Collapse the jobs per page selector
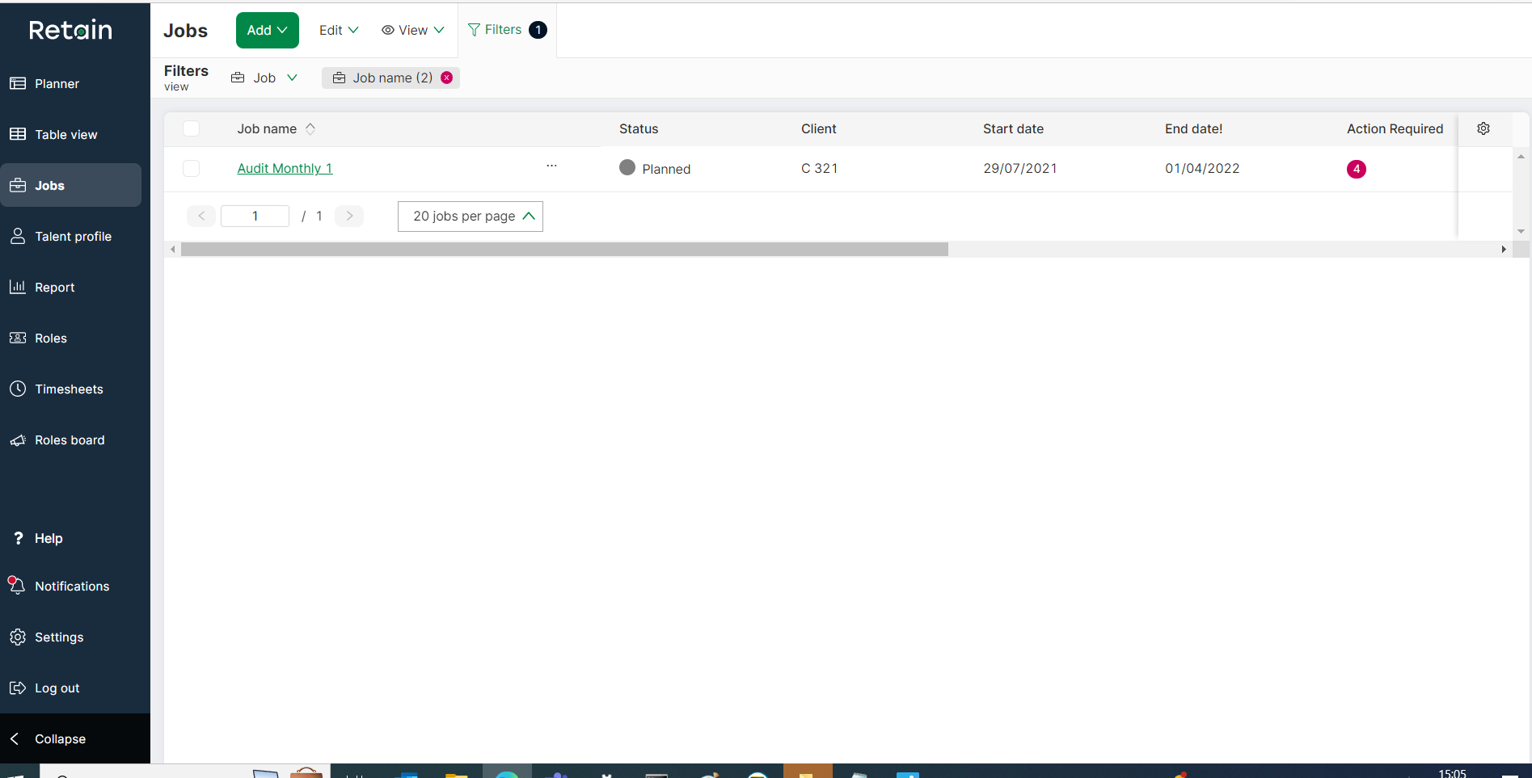This screenshot has width=1532, height=778. [x=529, y=216]
